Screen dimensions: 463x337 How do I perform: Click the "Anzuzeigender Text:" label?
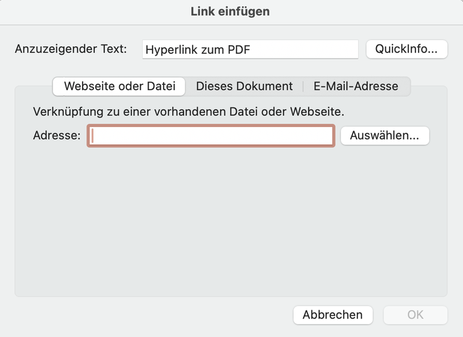(x=70, y=49)
